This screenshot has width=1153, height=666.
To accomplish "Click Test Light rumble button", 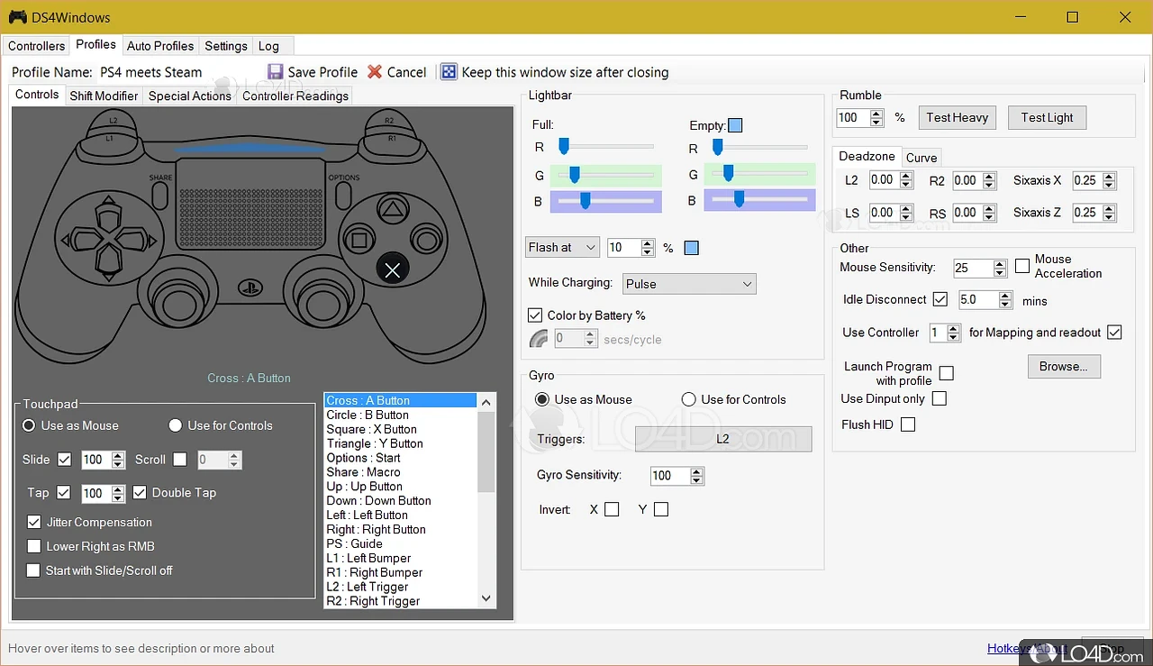I will tap(1048, 117).
